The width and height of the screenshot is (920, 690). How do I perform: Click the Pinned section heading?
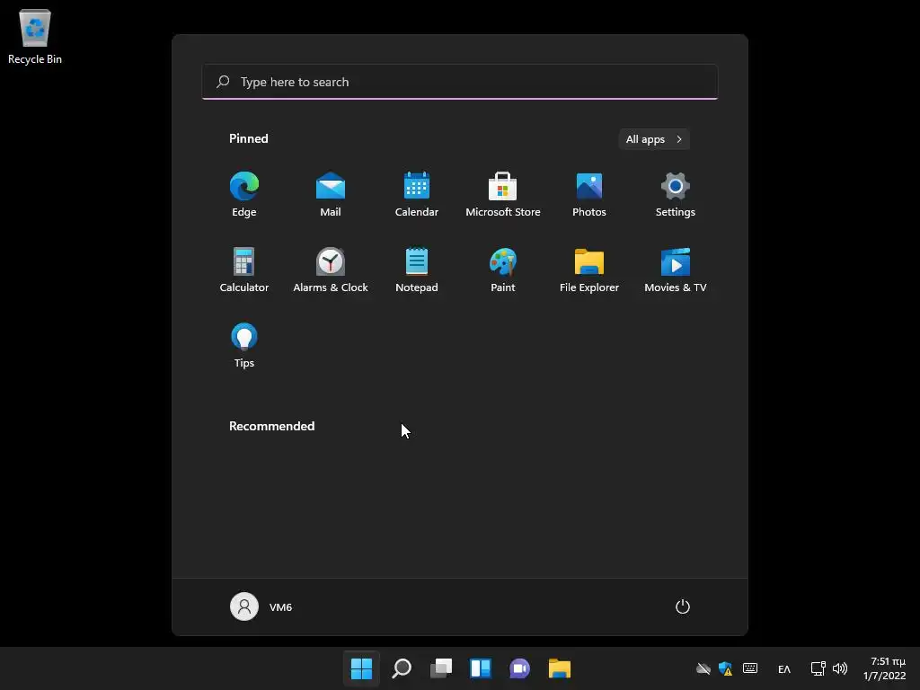pos(249,138)
